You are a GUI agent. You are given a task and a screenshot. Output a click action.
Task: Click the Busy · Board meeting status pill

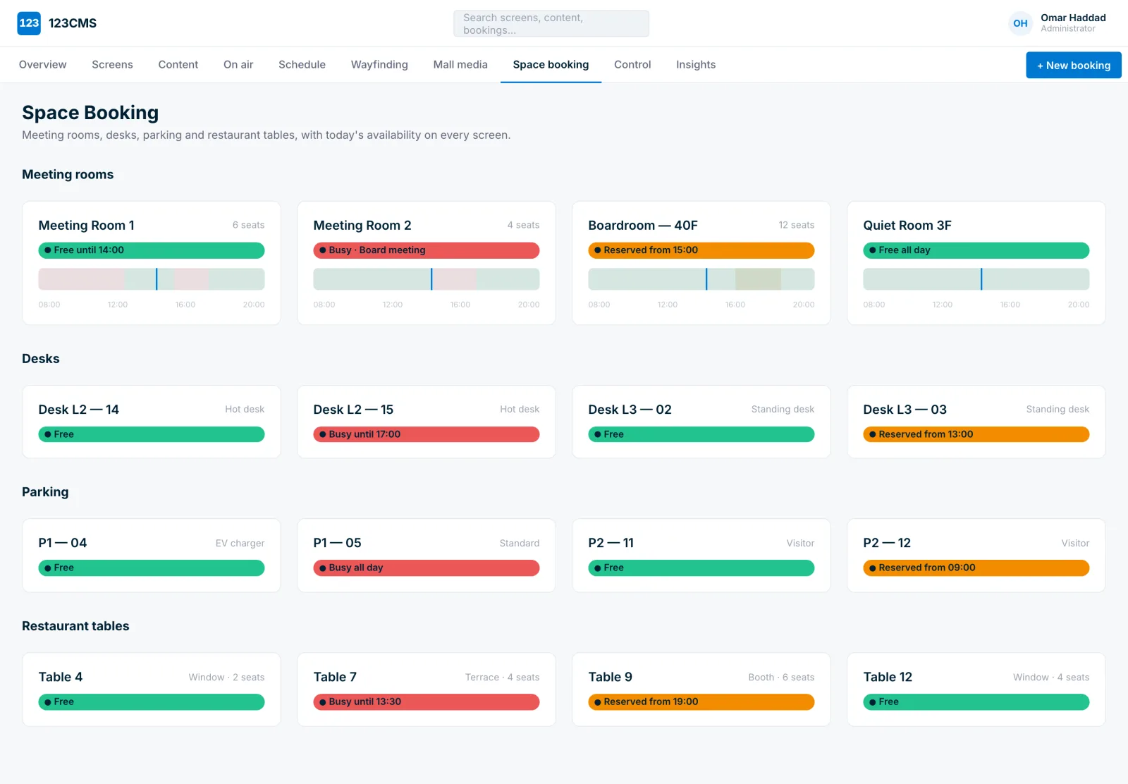tap(426, 250)
